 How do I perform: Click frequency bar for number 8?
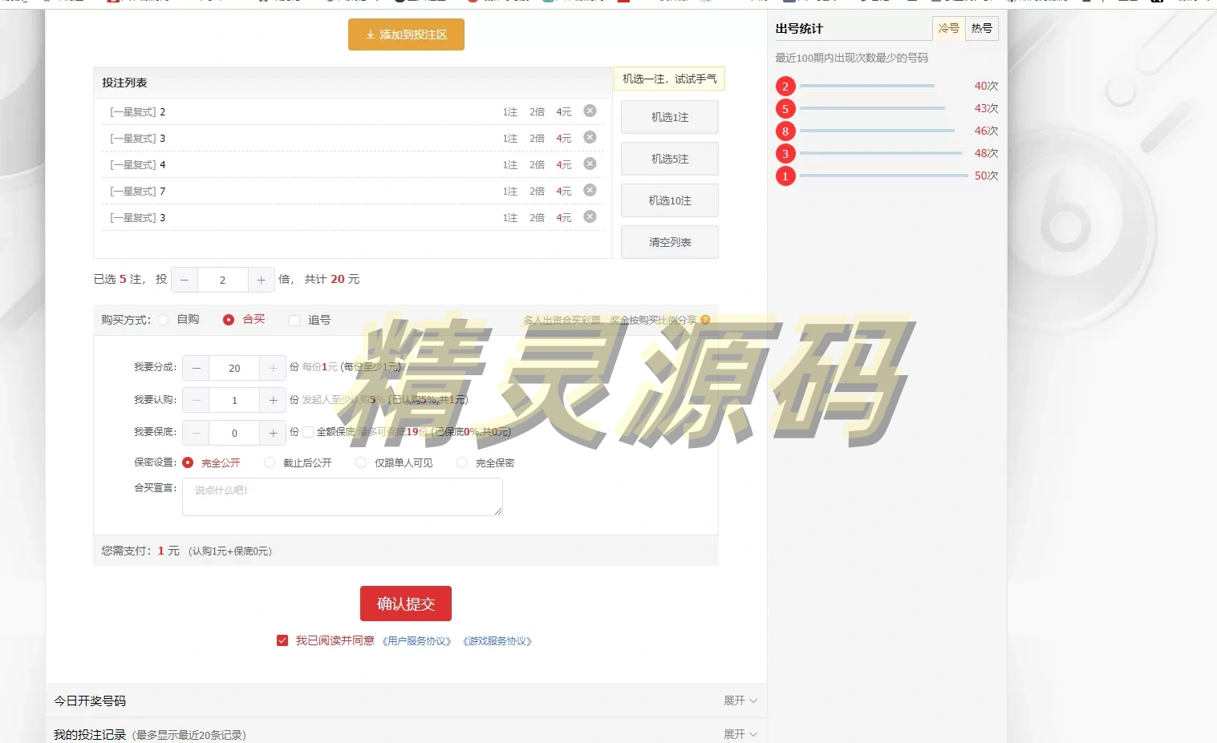click(x=878, y=131)
